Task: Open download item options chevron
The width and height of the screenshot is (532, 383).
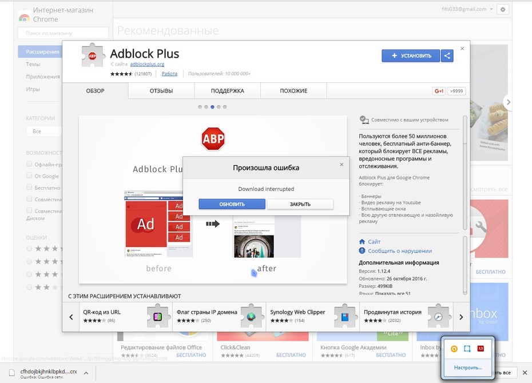Action: coord(86,373)
